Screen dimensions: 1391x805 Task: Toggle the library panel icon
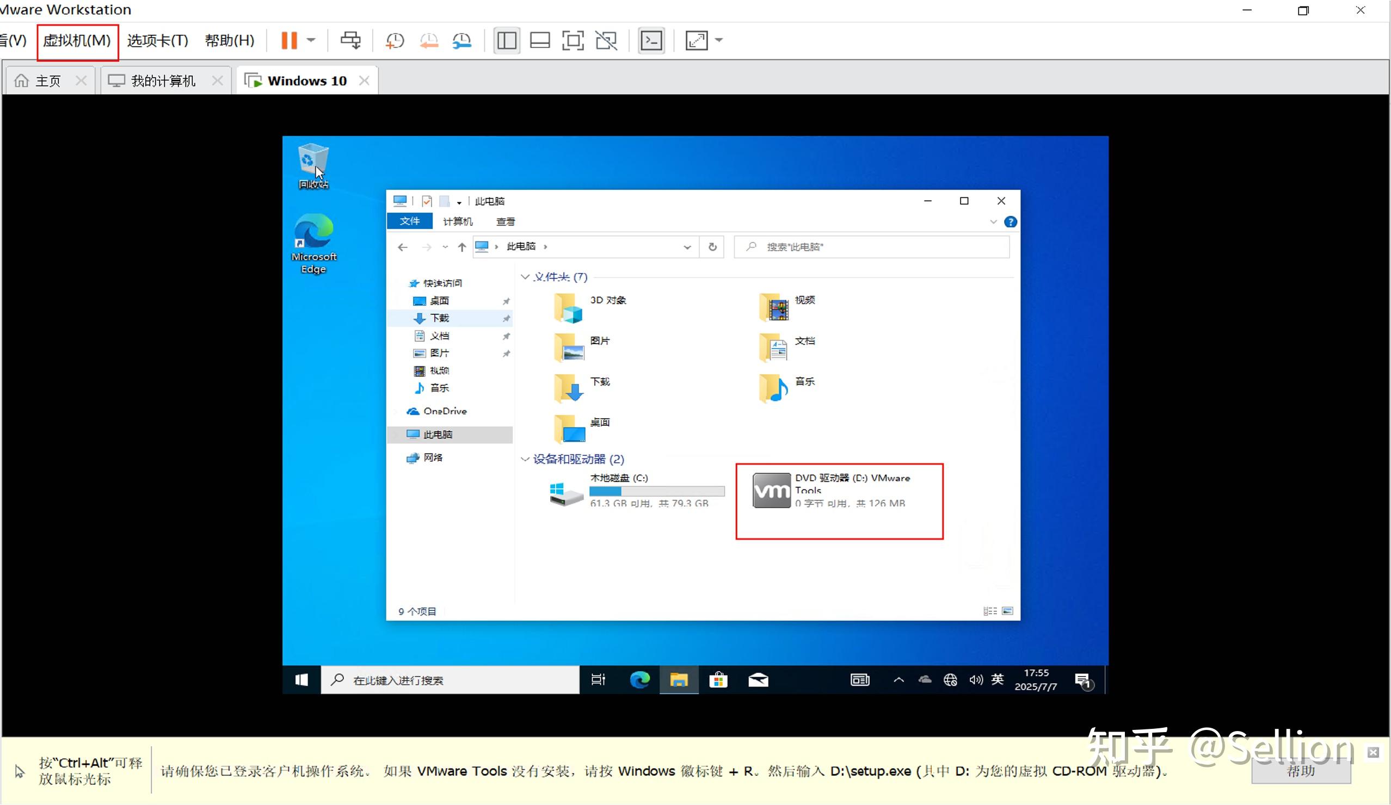[506, 40]
